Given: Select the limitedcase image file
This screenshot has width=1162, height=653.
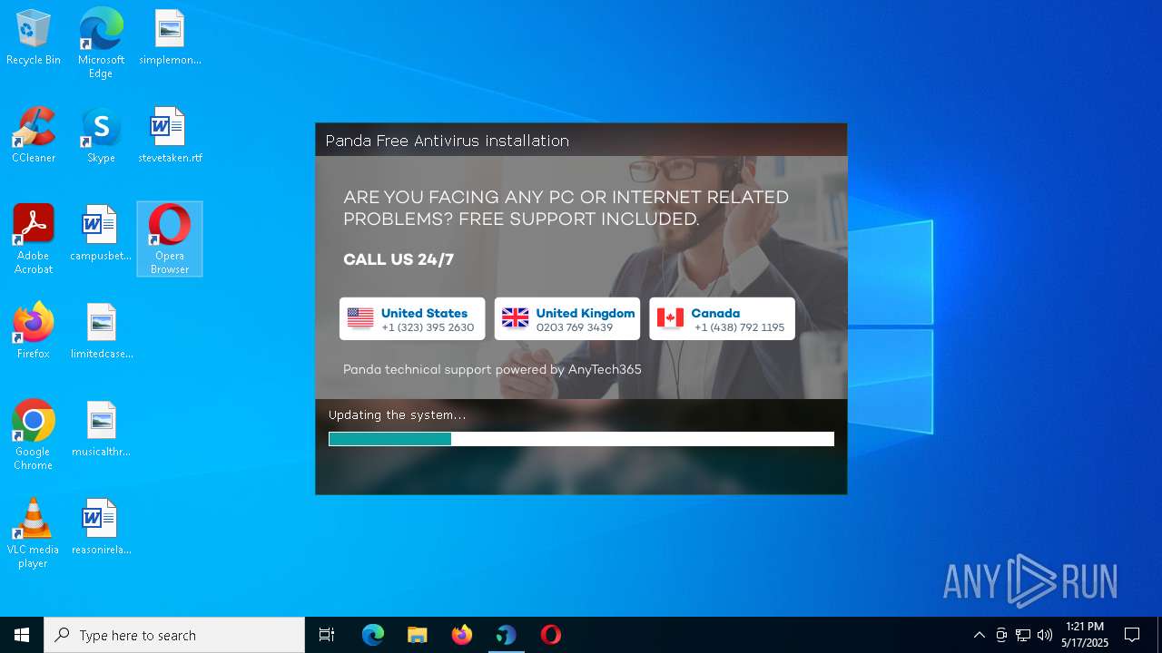Looking at the screenshot, I should click(x=102, y=332).
